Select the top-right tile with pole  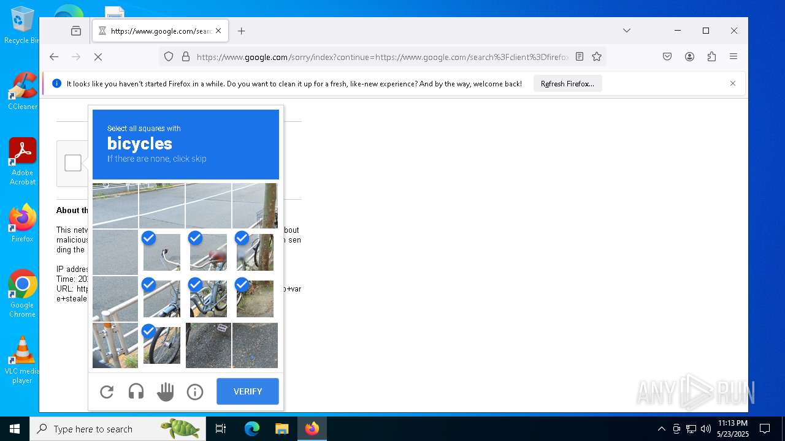click(255, 205)
